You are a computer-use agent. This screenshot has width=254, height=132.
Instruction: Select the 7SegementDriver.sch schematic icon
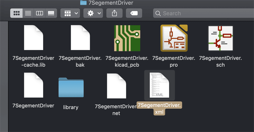(220, 38)
